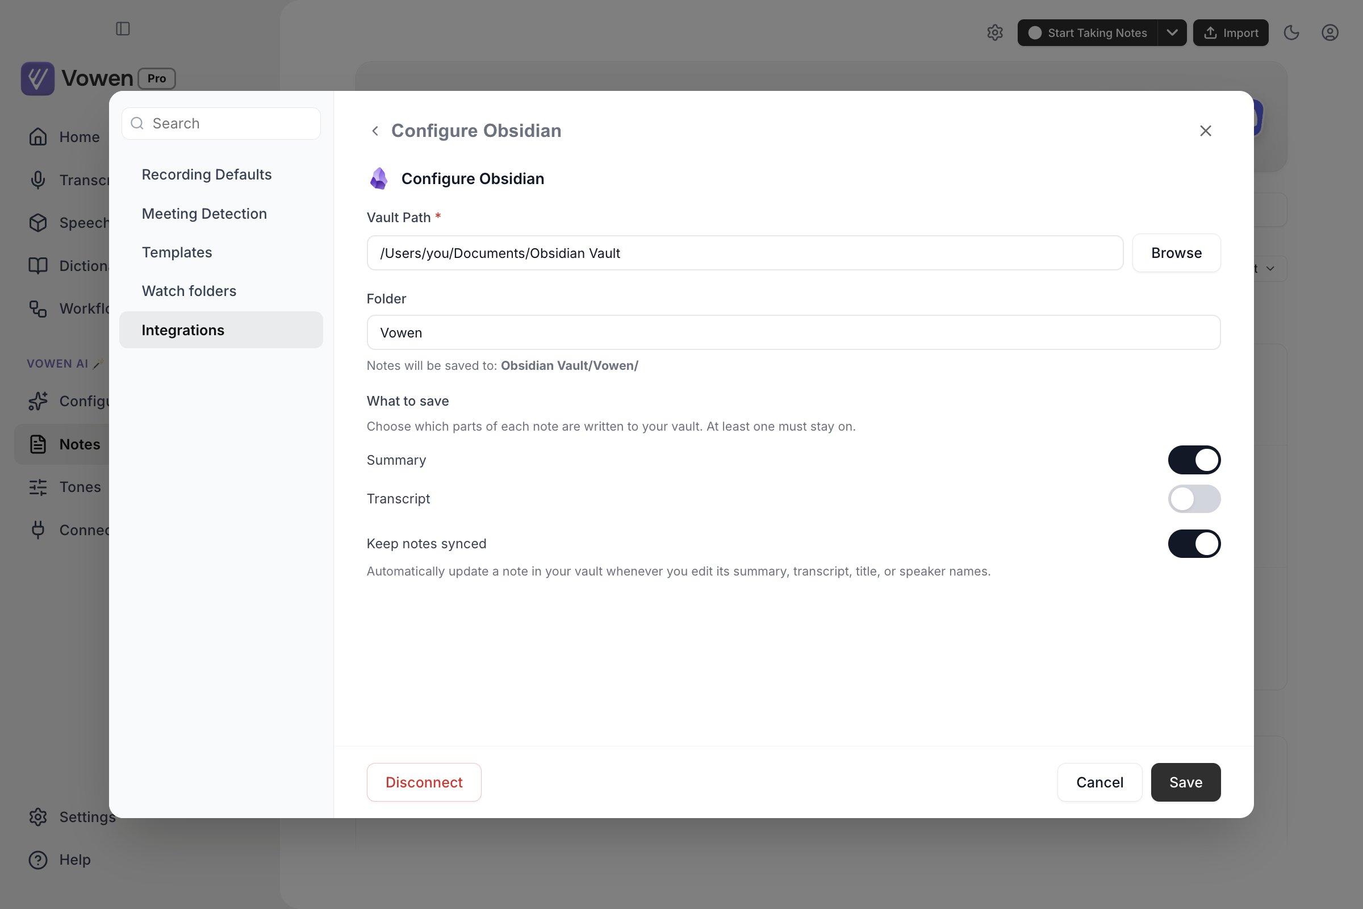
Task: Toggle the Summary switch
Action: tap(1194, 460)
